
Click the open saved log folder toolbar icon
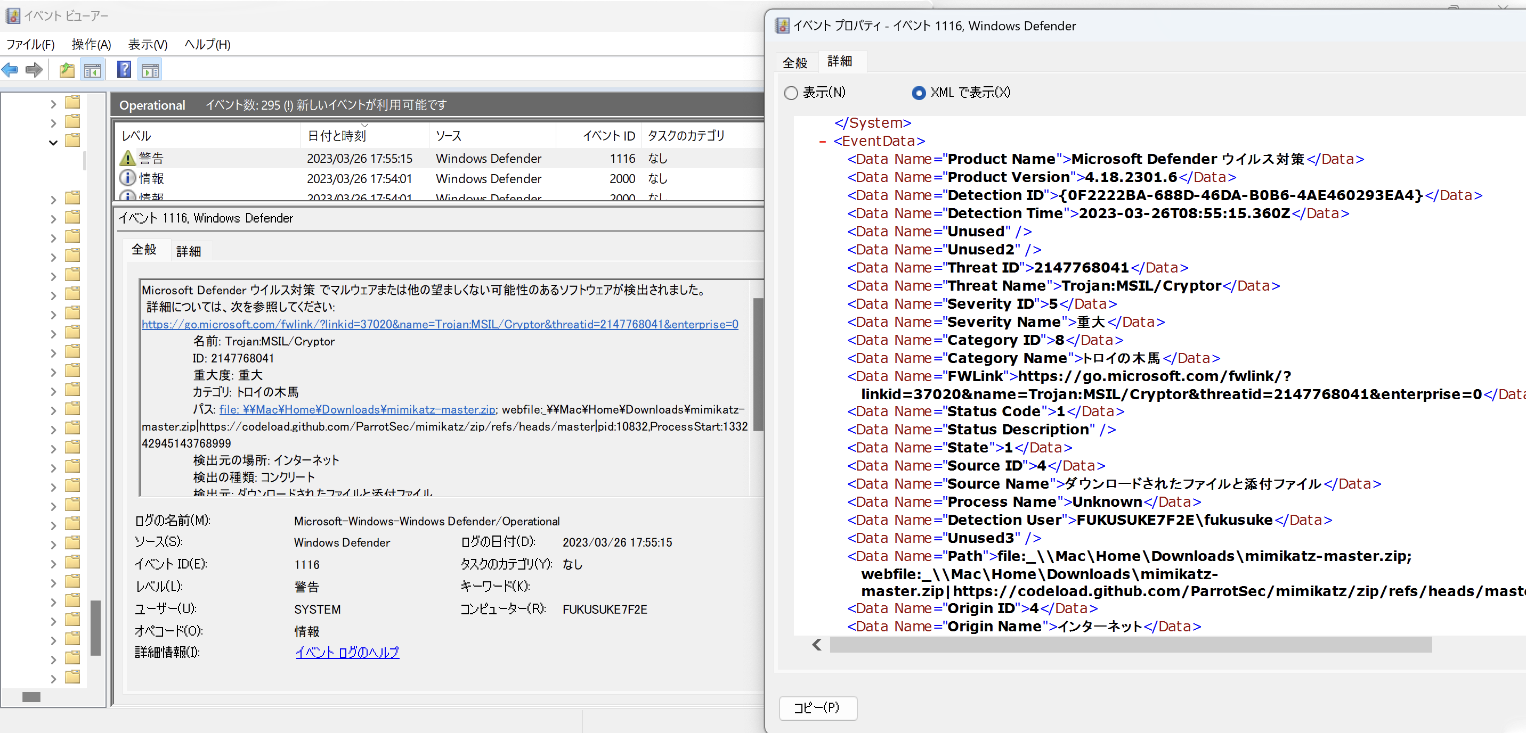tap(67, 69)
